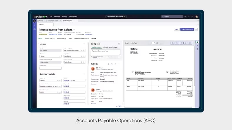232x130 pixels.
Task: Collapse the Summary details section
Action: pos(84,74)
